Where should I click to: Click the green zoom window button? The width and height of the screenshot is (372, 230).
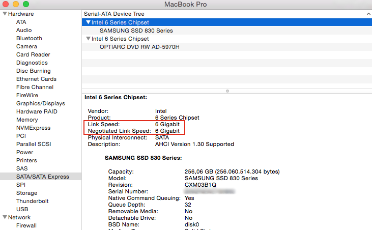point(26,4)
